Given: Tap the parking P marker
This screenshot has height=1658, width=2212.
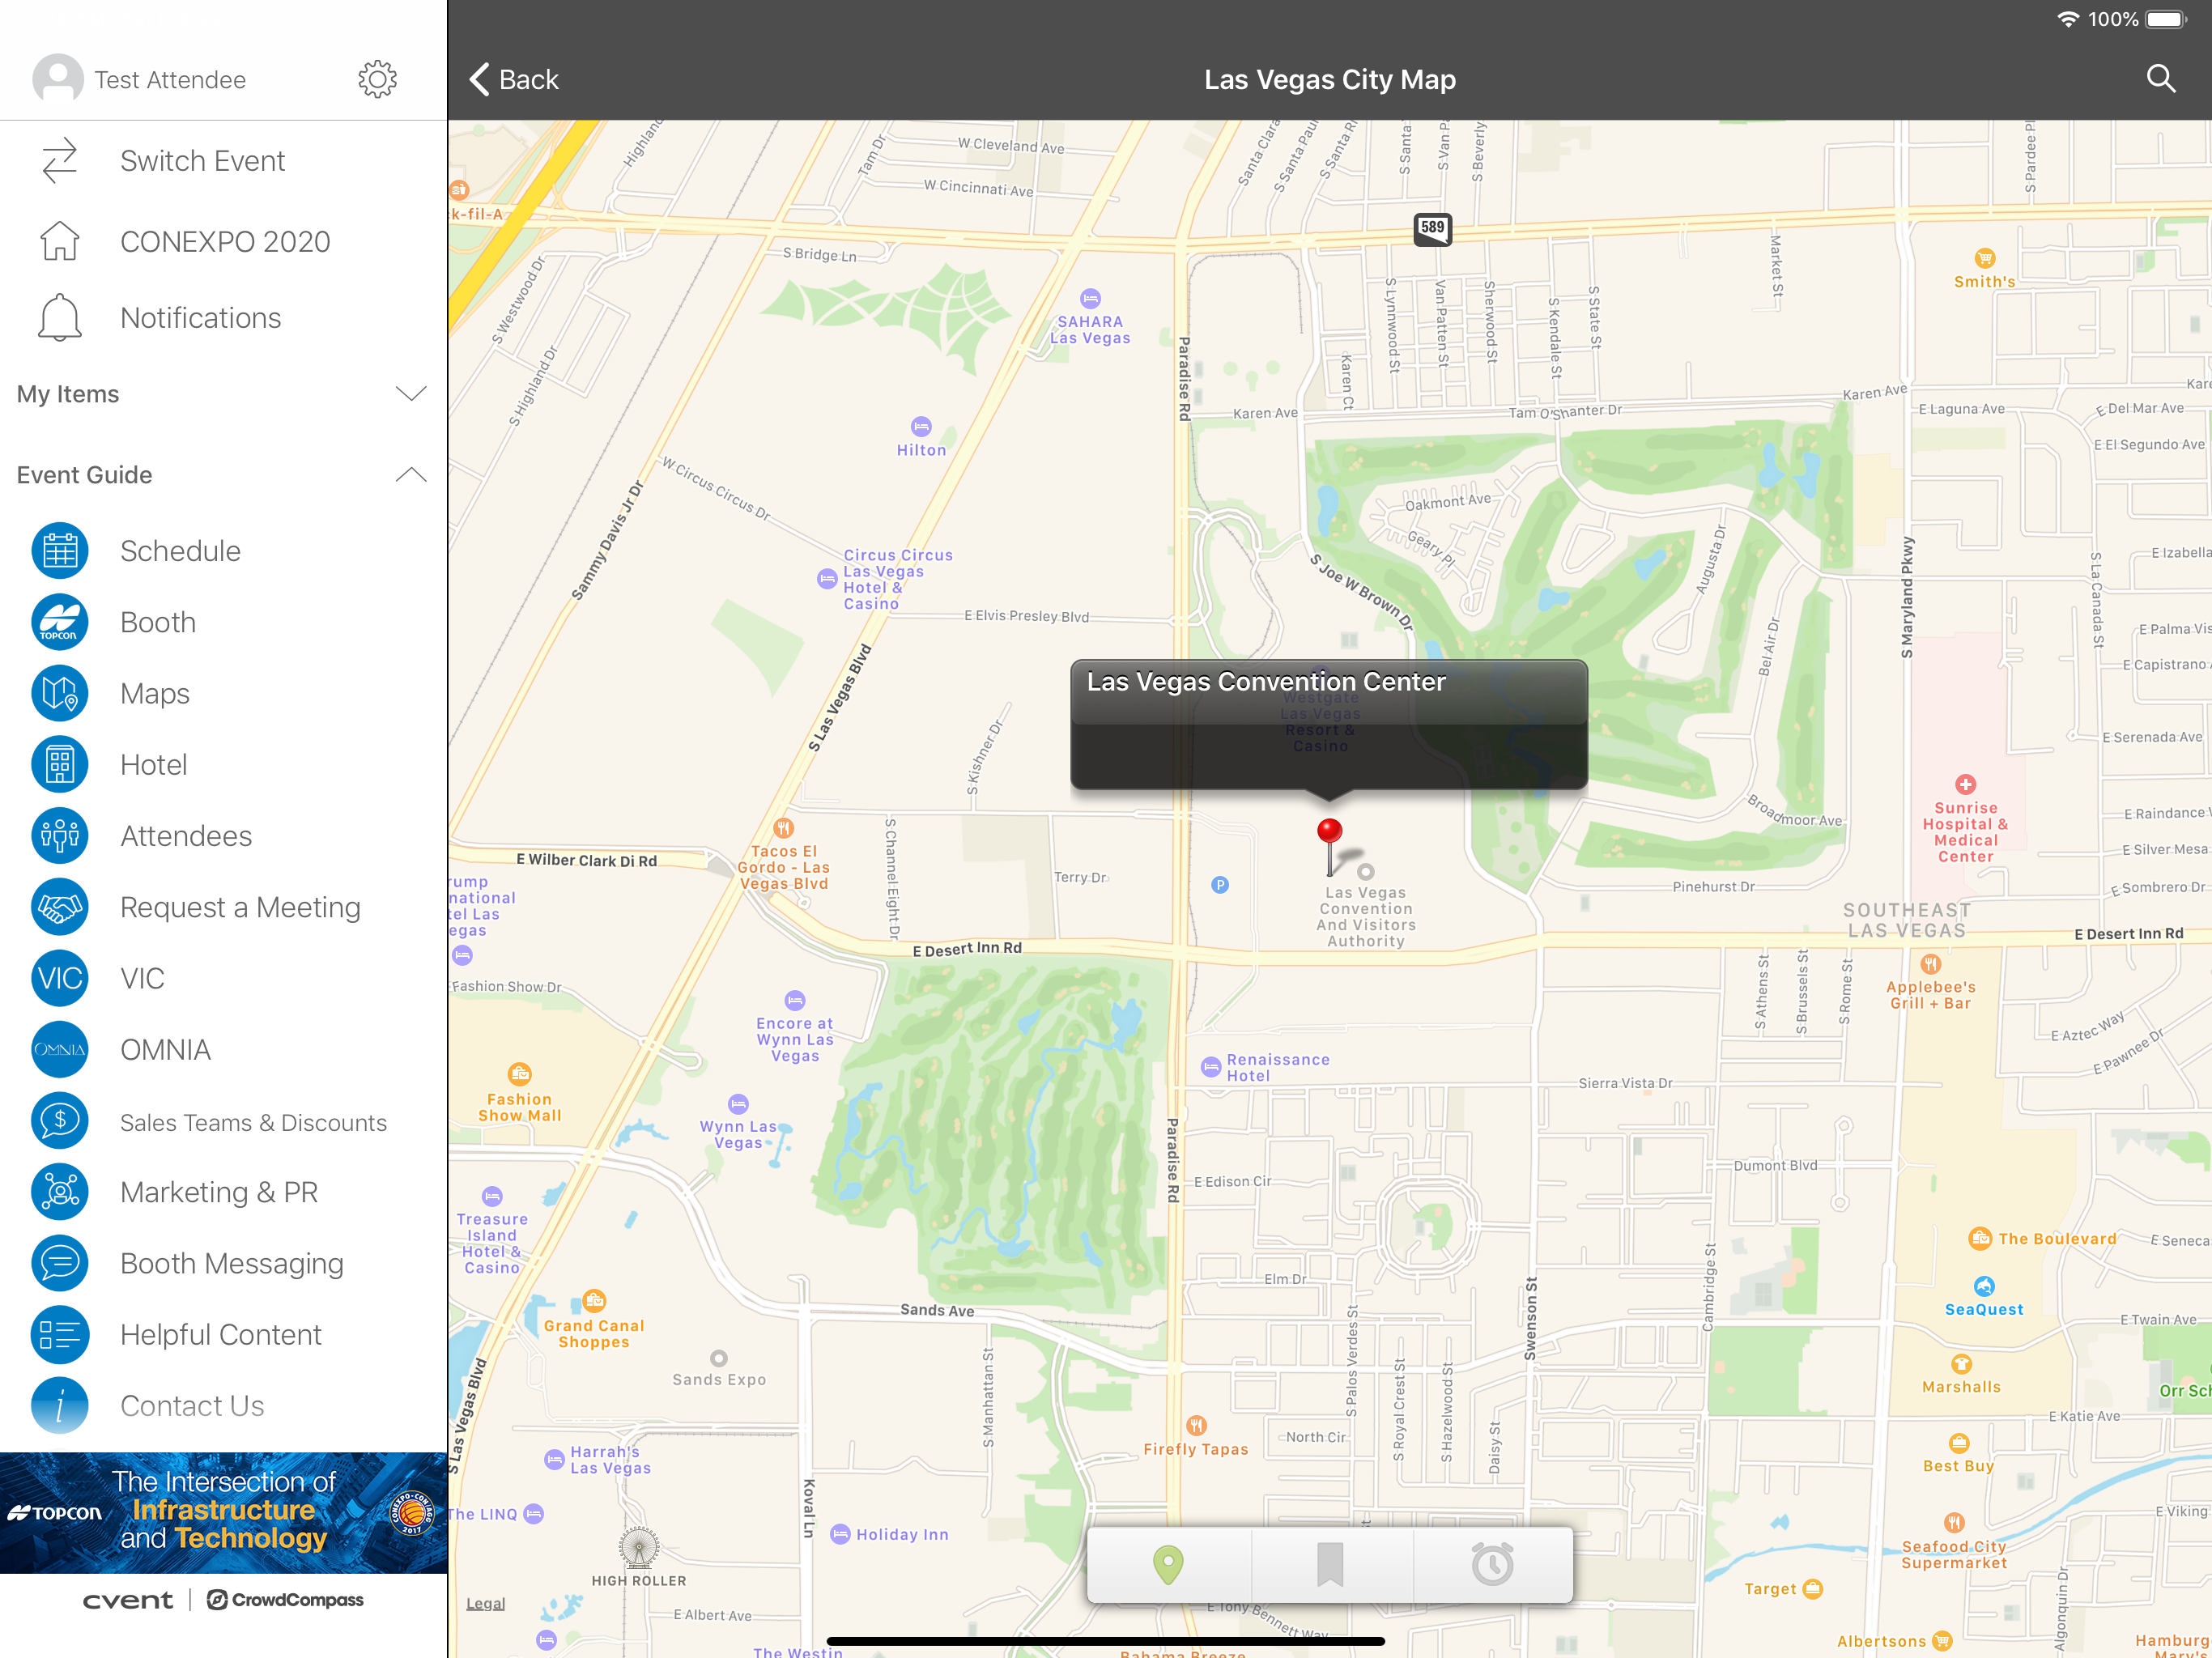Looking at the screenshot, I should (x=1220, y=885).
